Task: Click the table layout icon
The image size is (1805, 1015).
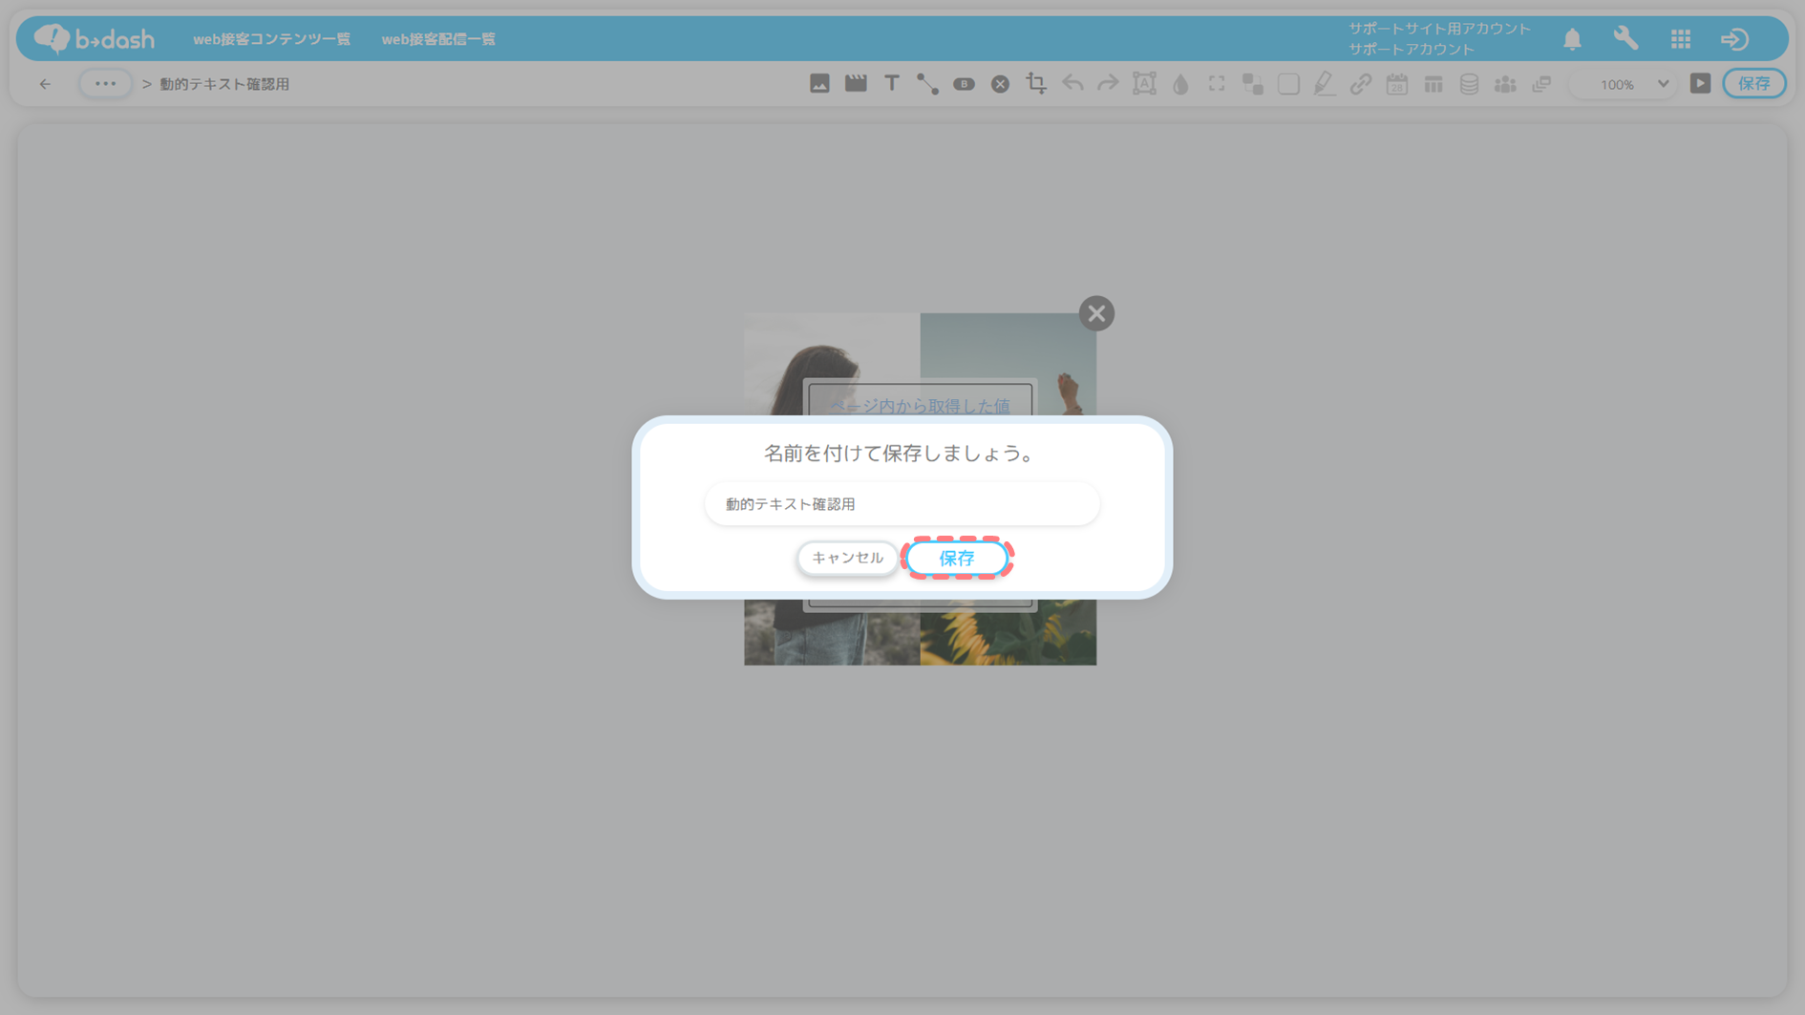Action: point(1433,84)
